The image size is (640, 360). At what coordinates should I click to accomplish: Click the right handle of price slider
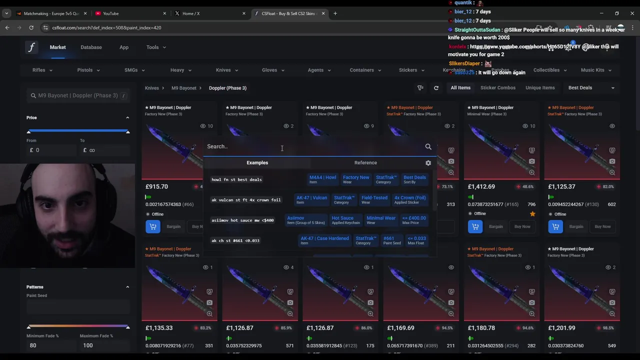pos(127,131)
